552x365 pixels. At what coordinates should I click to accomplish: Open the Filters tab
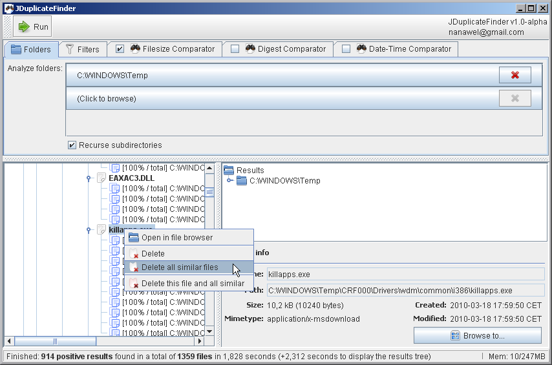83,49
